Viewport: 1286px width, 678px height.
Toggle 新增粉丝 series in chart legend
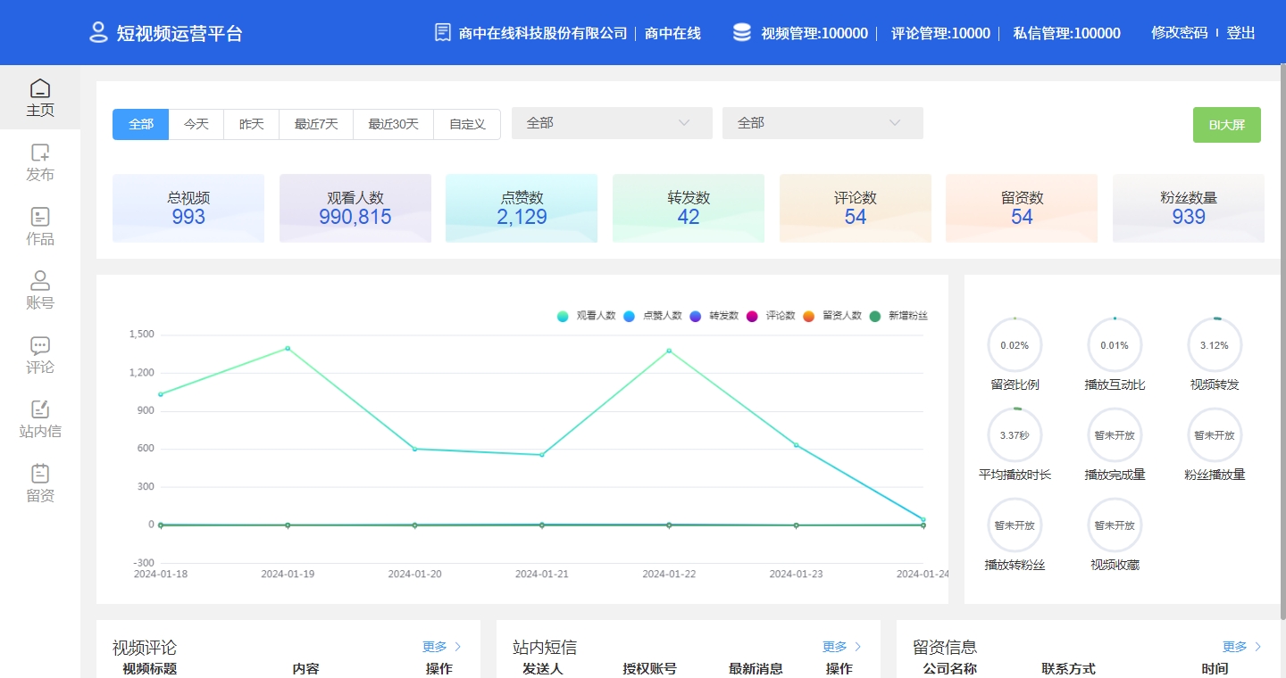[898, 316]
